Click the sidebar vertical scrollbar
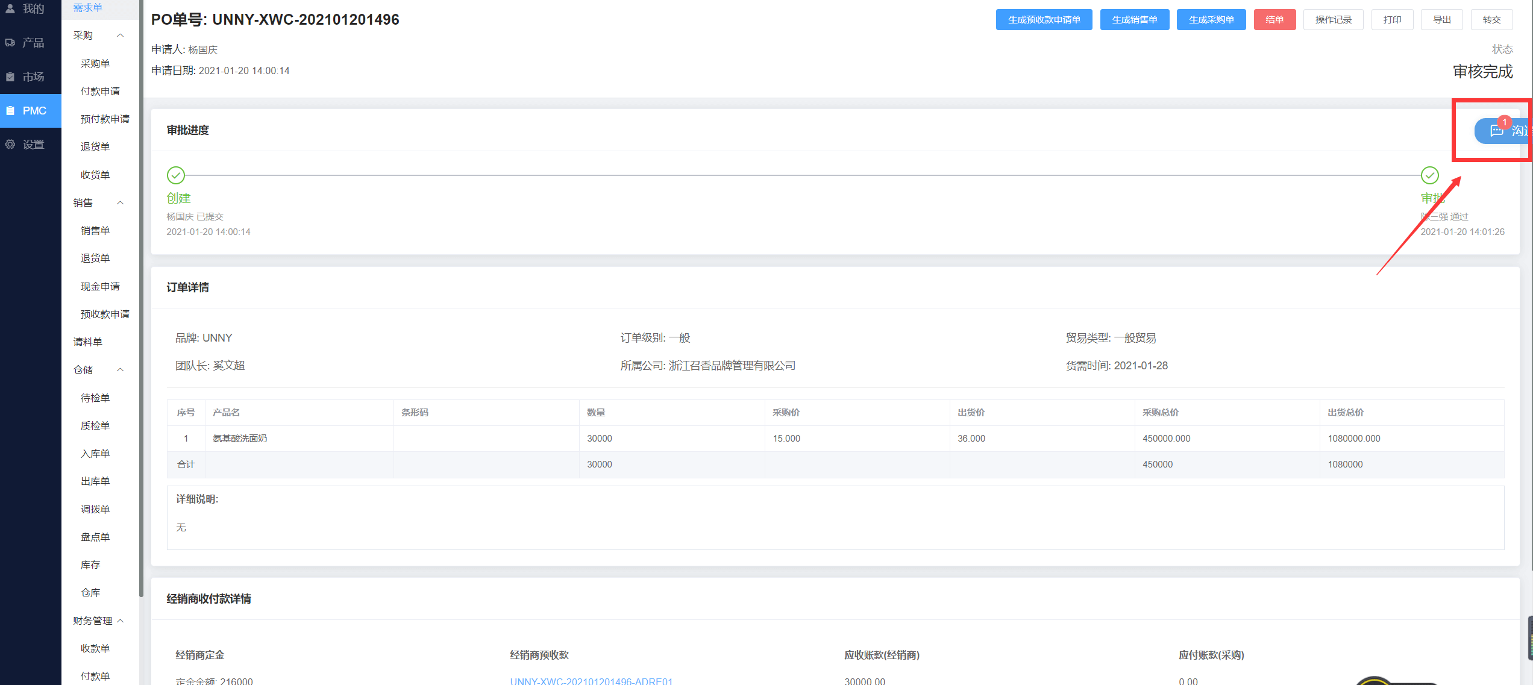 click(x=141, y=301)
